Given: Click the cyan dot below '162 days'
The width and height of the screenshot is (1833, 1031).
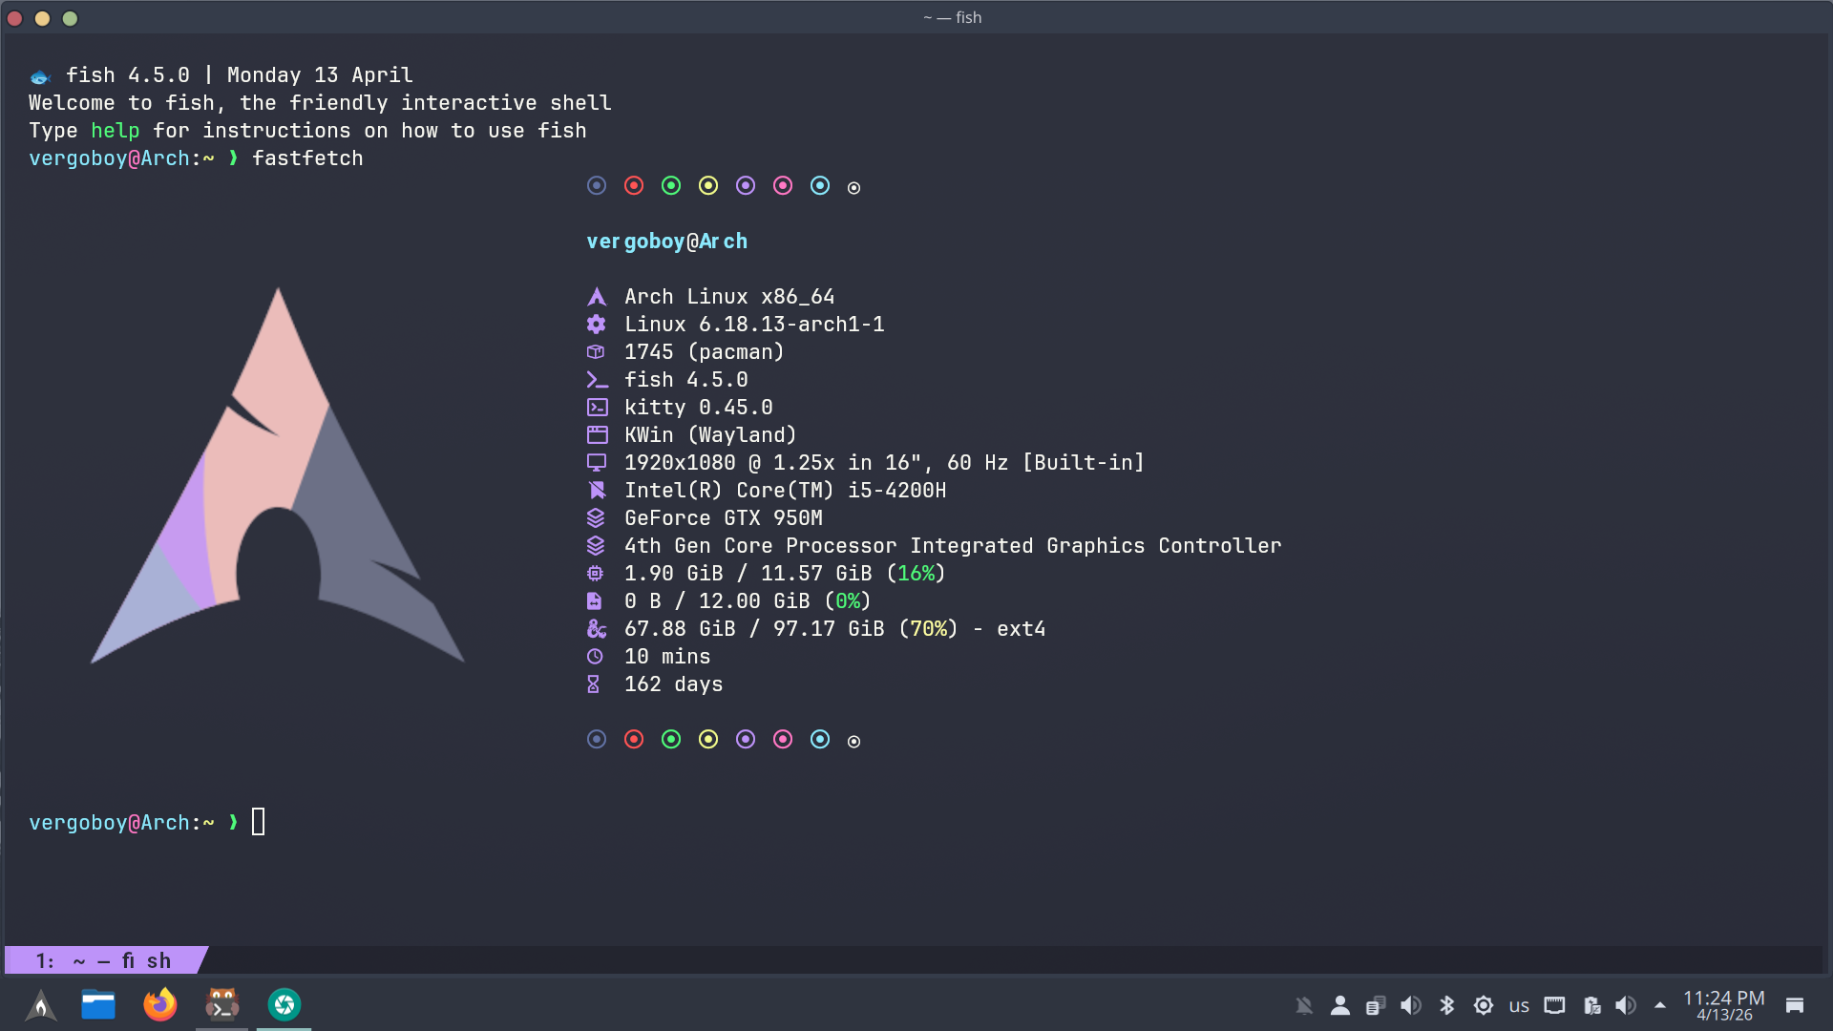Looking at the screenshot, I should (x=820, y=739).
